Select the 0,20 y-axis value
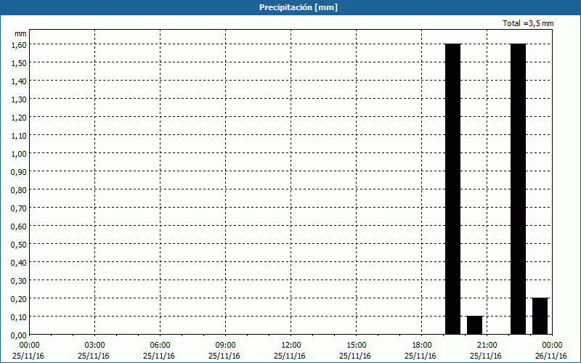This screenshot has height=363, width=581. point(19,298)
